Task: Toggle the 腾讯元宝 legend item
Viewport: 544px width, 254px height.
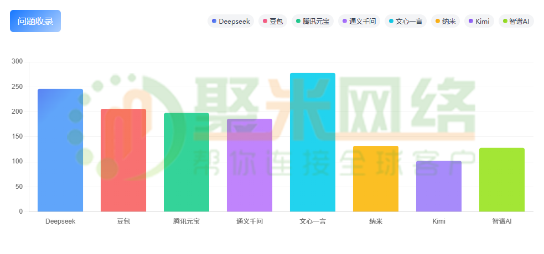Action: coord(313,22)
